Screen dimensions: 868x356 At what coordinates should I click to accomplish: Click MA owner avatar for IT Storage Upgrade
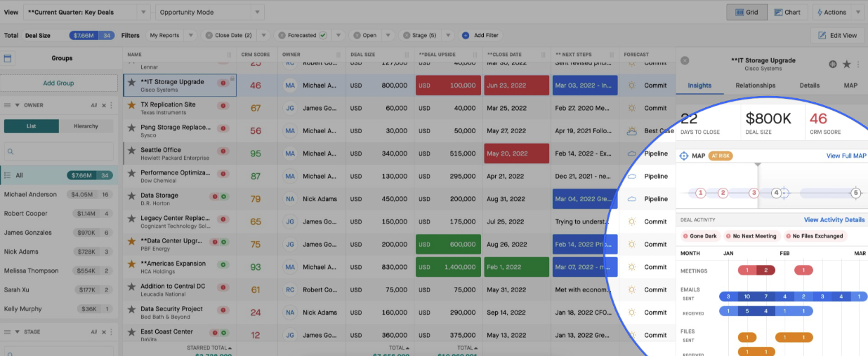click(x=290, y=85)
